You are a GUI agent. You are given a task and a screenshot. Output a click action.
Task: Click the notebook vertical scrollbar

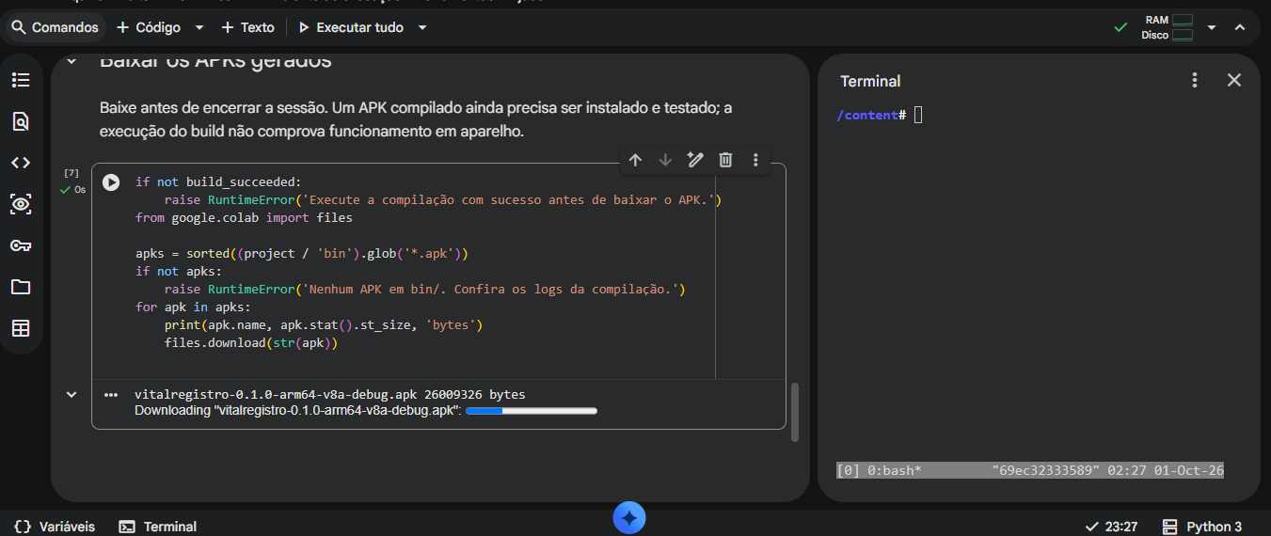tap(795, 412)
